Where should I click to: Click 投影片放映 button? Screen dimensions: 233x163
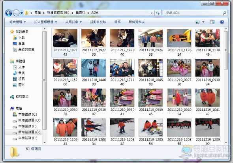pos(98,22)
